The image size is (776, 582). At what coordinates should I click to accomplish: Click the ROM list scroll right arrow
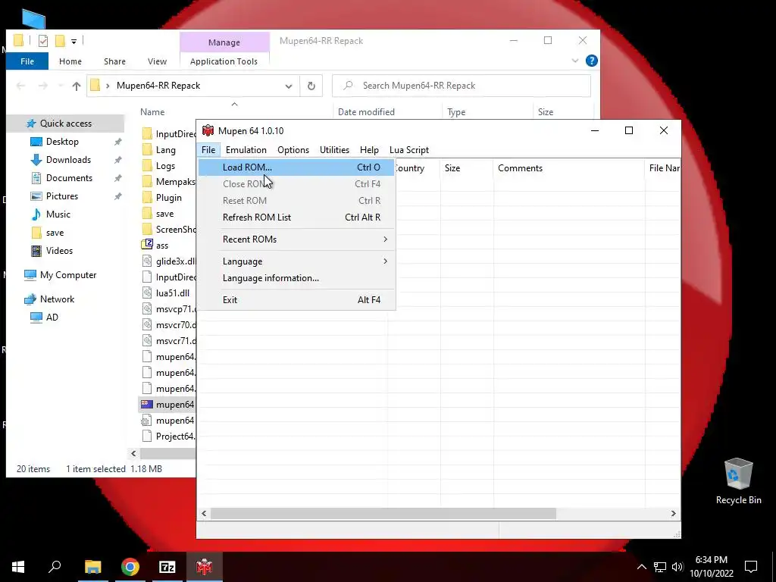click(x=673, y=514)
